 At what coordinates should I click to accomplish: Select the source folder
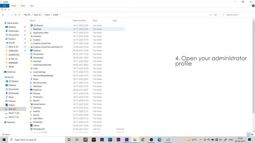click(x=36, y=115)
